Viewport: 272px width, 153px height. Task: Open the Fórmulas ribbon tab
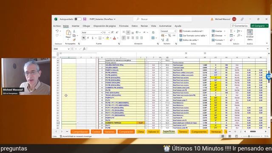[x=124, y=26]
